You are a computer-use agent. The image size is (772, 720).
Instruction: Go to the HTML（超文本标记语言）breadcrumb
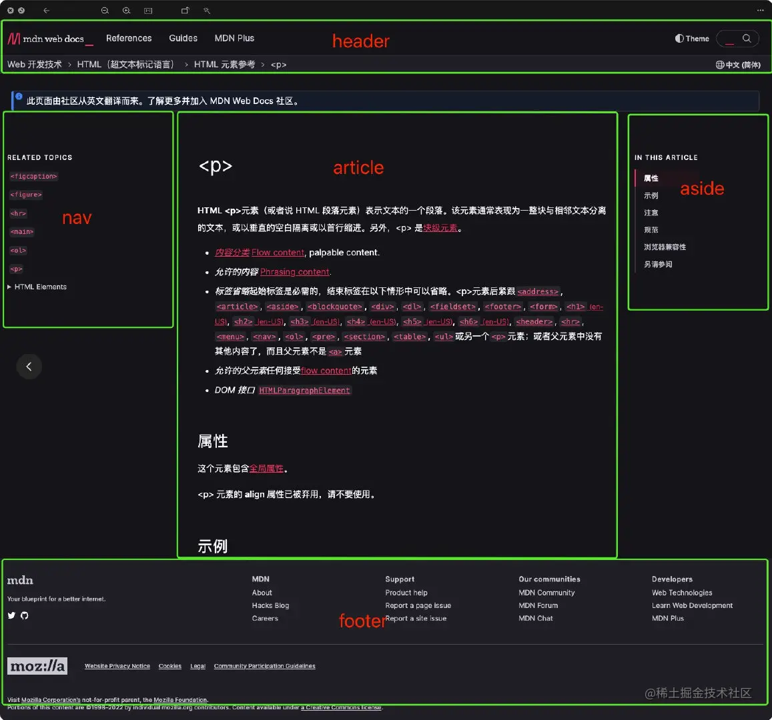127,65
